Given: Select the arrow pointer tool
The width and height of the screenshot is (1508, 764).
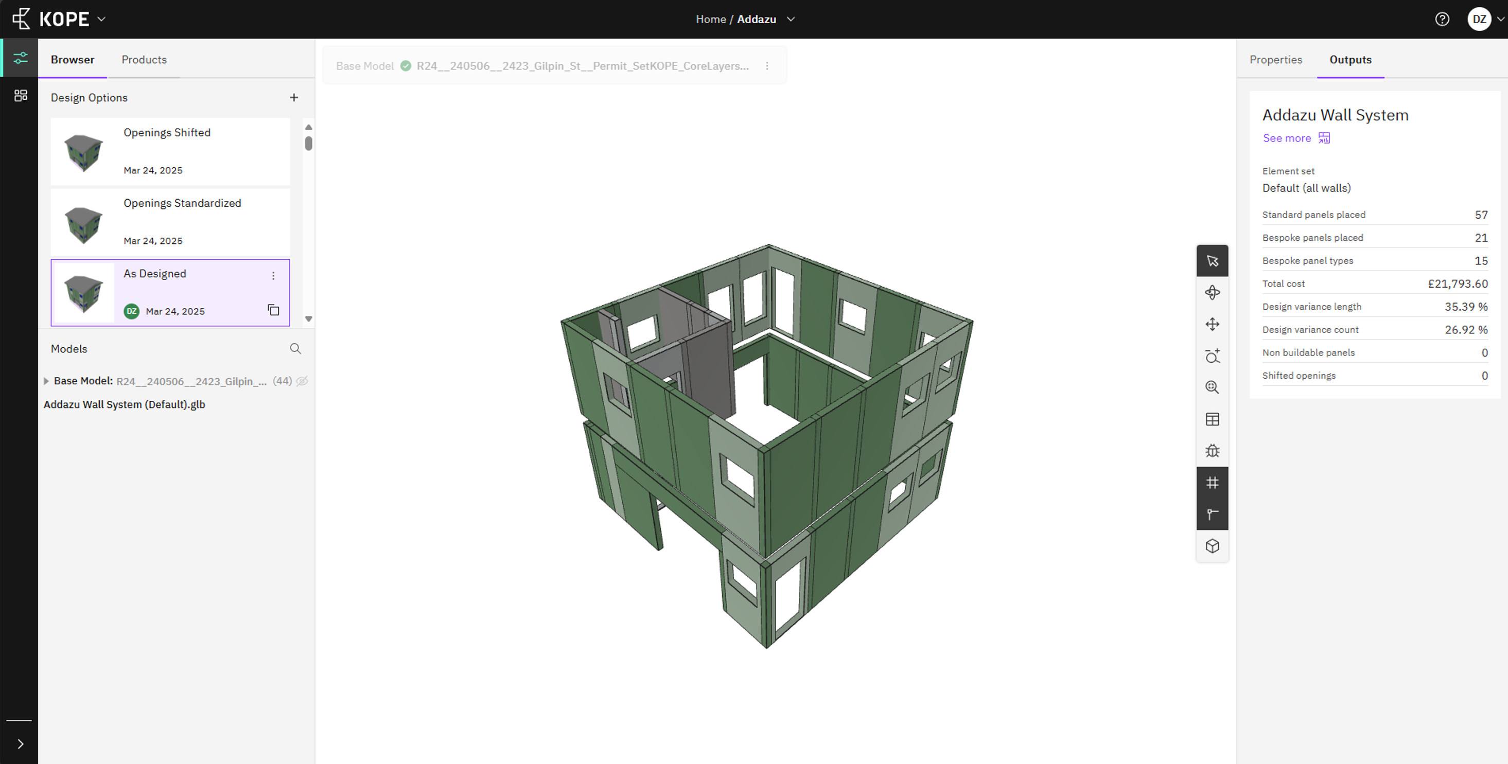Looking at the screenshot, I should coord(1212,261).
